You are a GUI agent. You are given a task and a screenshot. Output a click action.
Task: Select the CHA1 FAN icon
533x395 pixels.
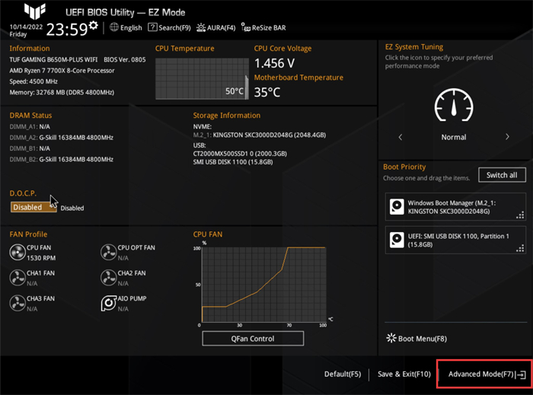click(17, 278)
